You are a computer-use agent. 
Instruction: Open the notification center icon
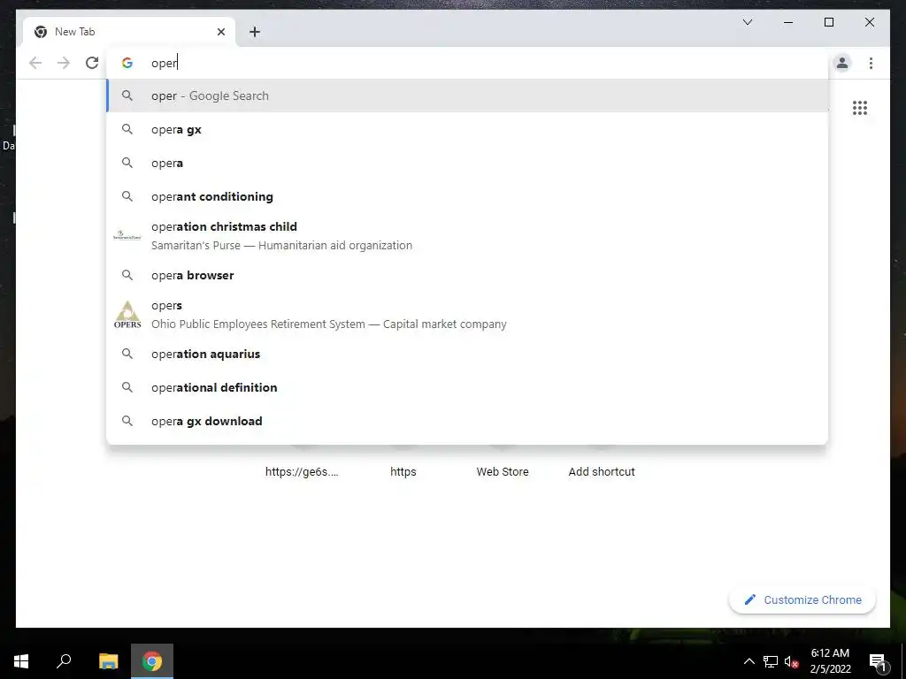coord(878,661)
